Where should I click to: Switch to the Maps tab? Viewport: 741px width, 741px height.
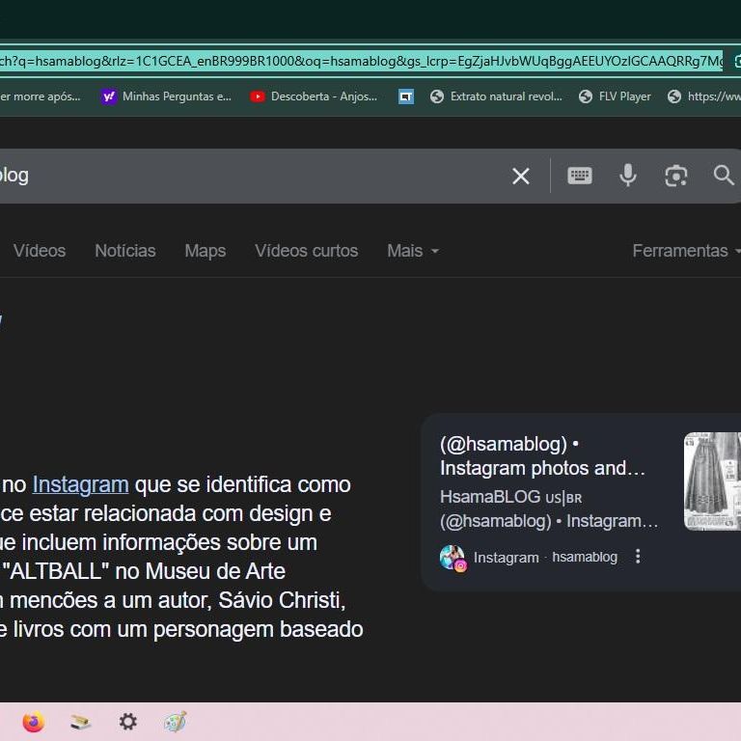[206, 251]
